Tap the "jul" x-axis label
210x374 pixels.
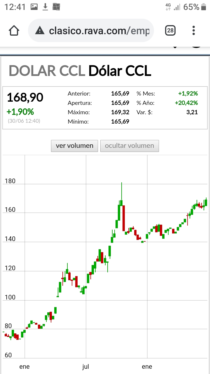(x=85, y=367)
